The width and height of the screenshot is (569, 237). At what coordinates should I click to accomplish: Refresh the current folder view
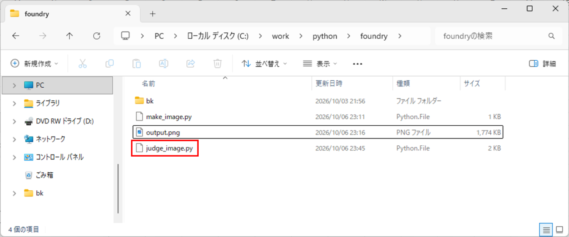point(97,36)
